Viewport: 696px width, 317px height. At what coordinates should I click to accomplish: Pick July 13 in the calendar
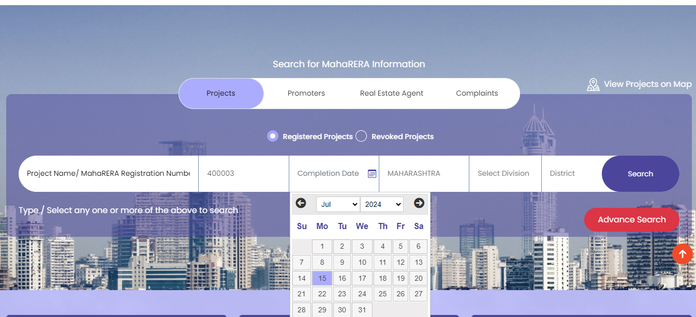pos(419,263)
